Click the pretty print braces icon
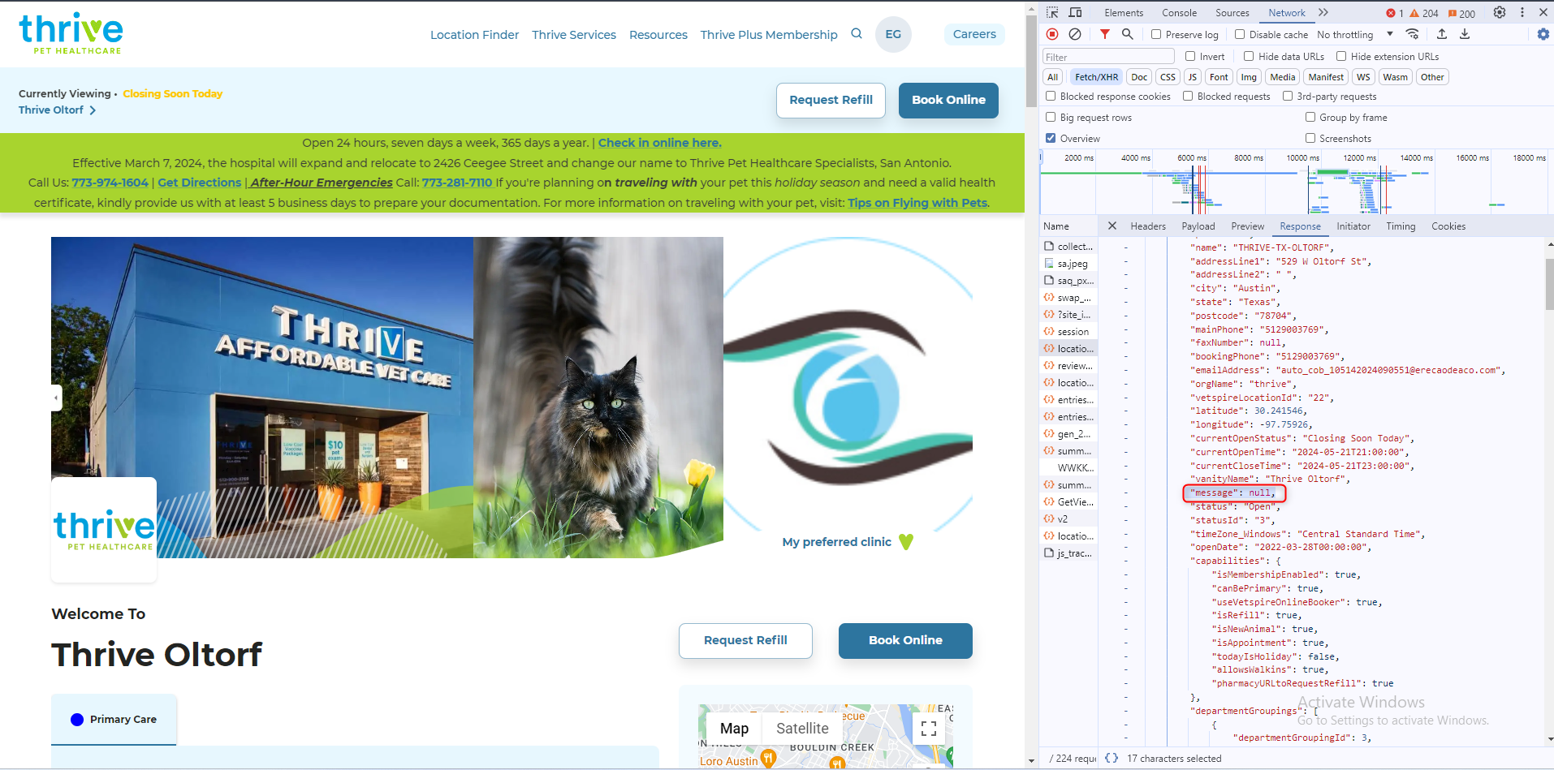Viewport: 1554px width, 770px height. 1112,758
